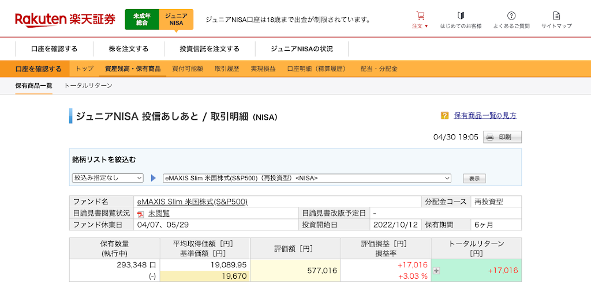Open eMAXIS Slim fund selection dropdown

point(307,178)
